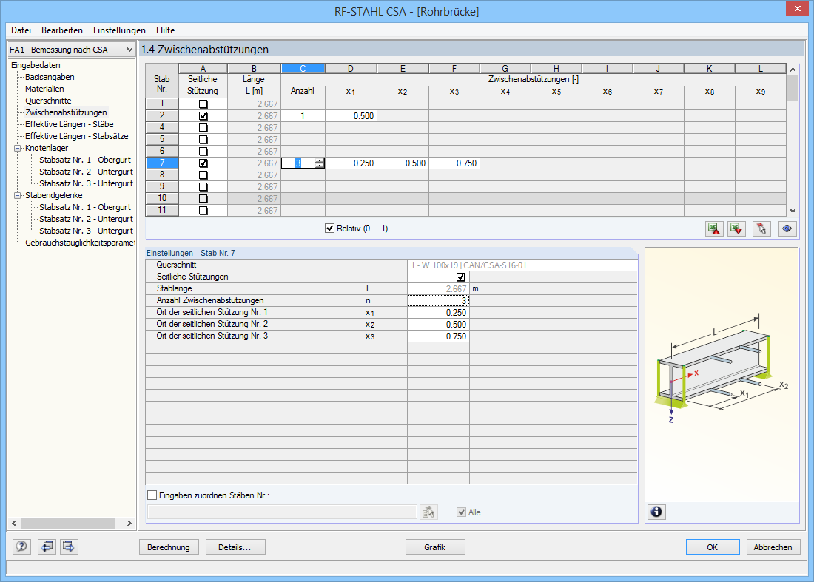
Task: Select Stabsatz Nr. 1 - Obergurt under Knotenlager
Action: tap(85, 160)
